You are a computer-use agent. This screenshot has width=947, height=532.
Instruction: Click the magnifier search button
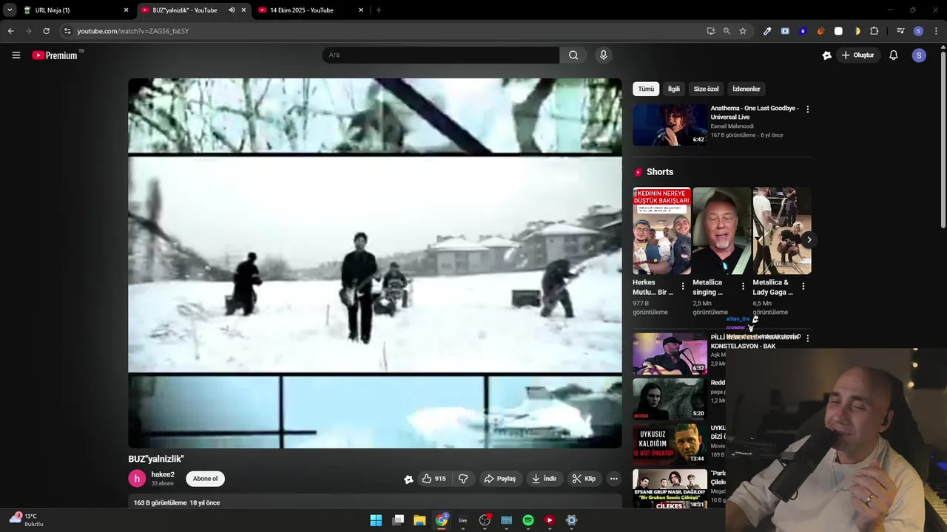[573, 55]
